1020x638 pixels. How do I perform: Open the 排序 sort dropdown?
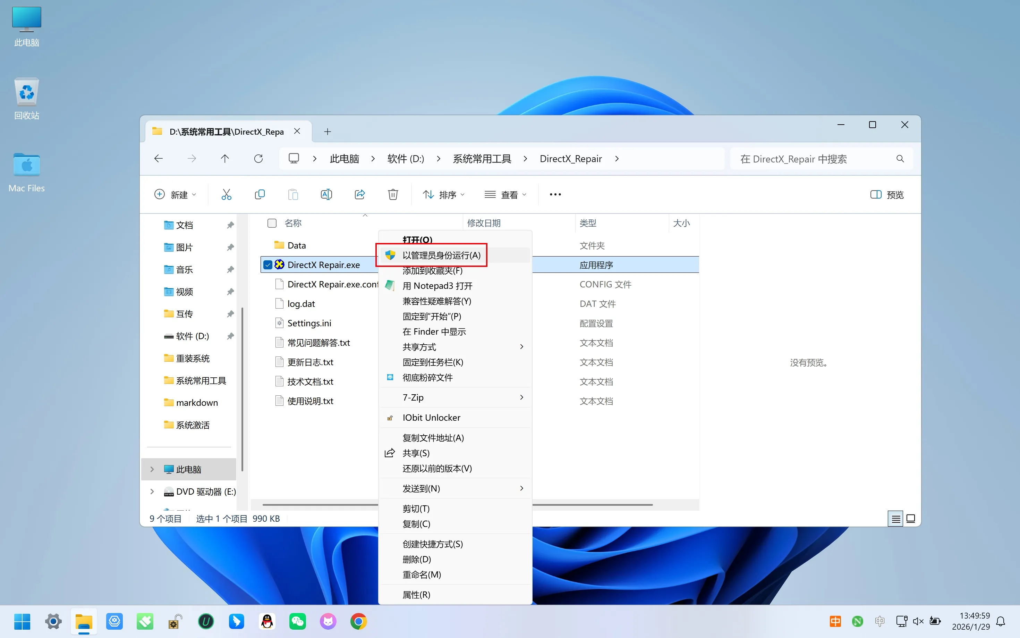pos(444,194)
